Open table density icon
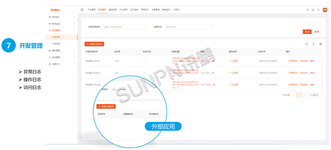 [313, 44]
